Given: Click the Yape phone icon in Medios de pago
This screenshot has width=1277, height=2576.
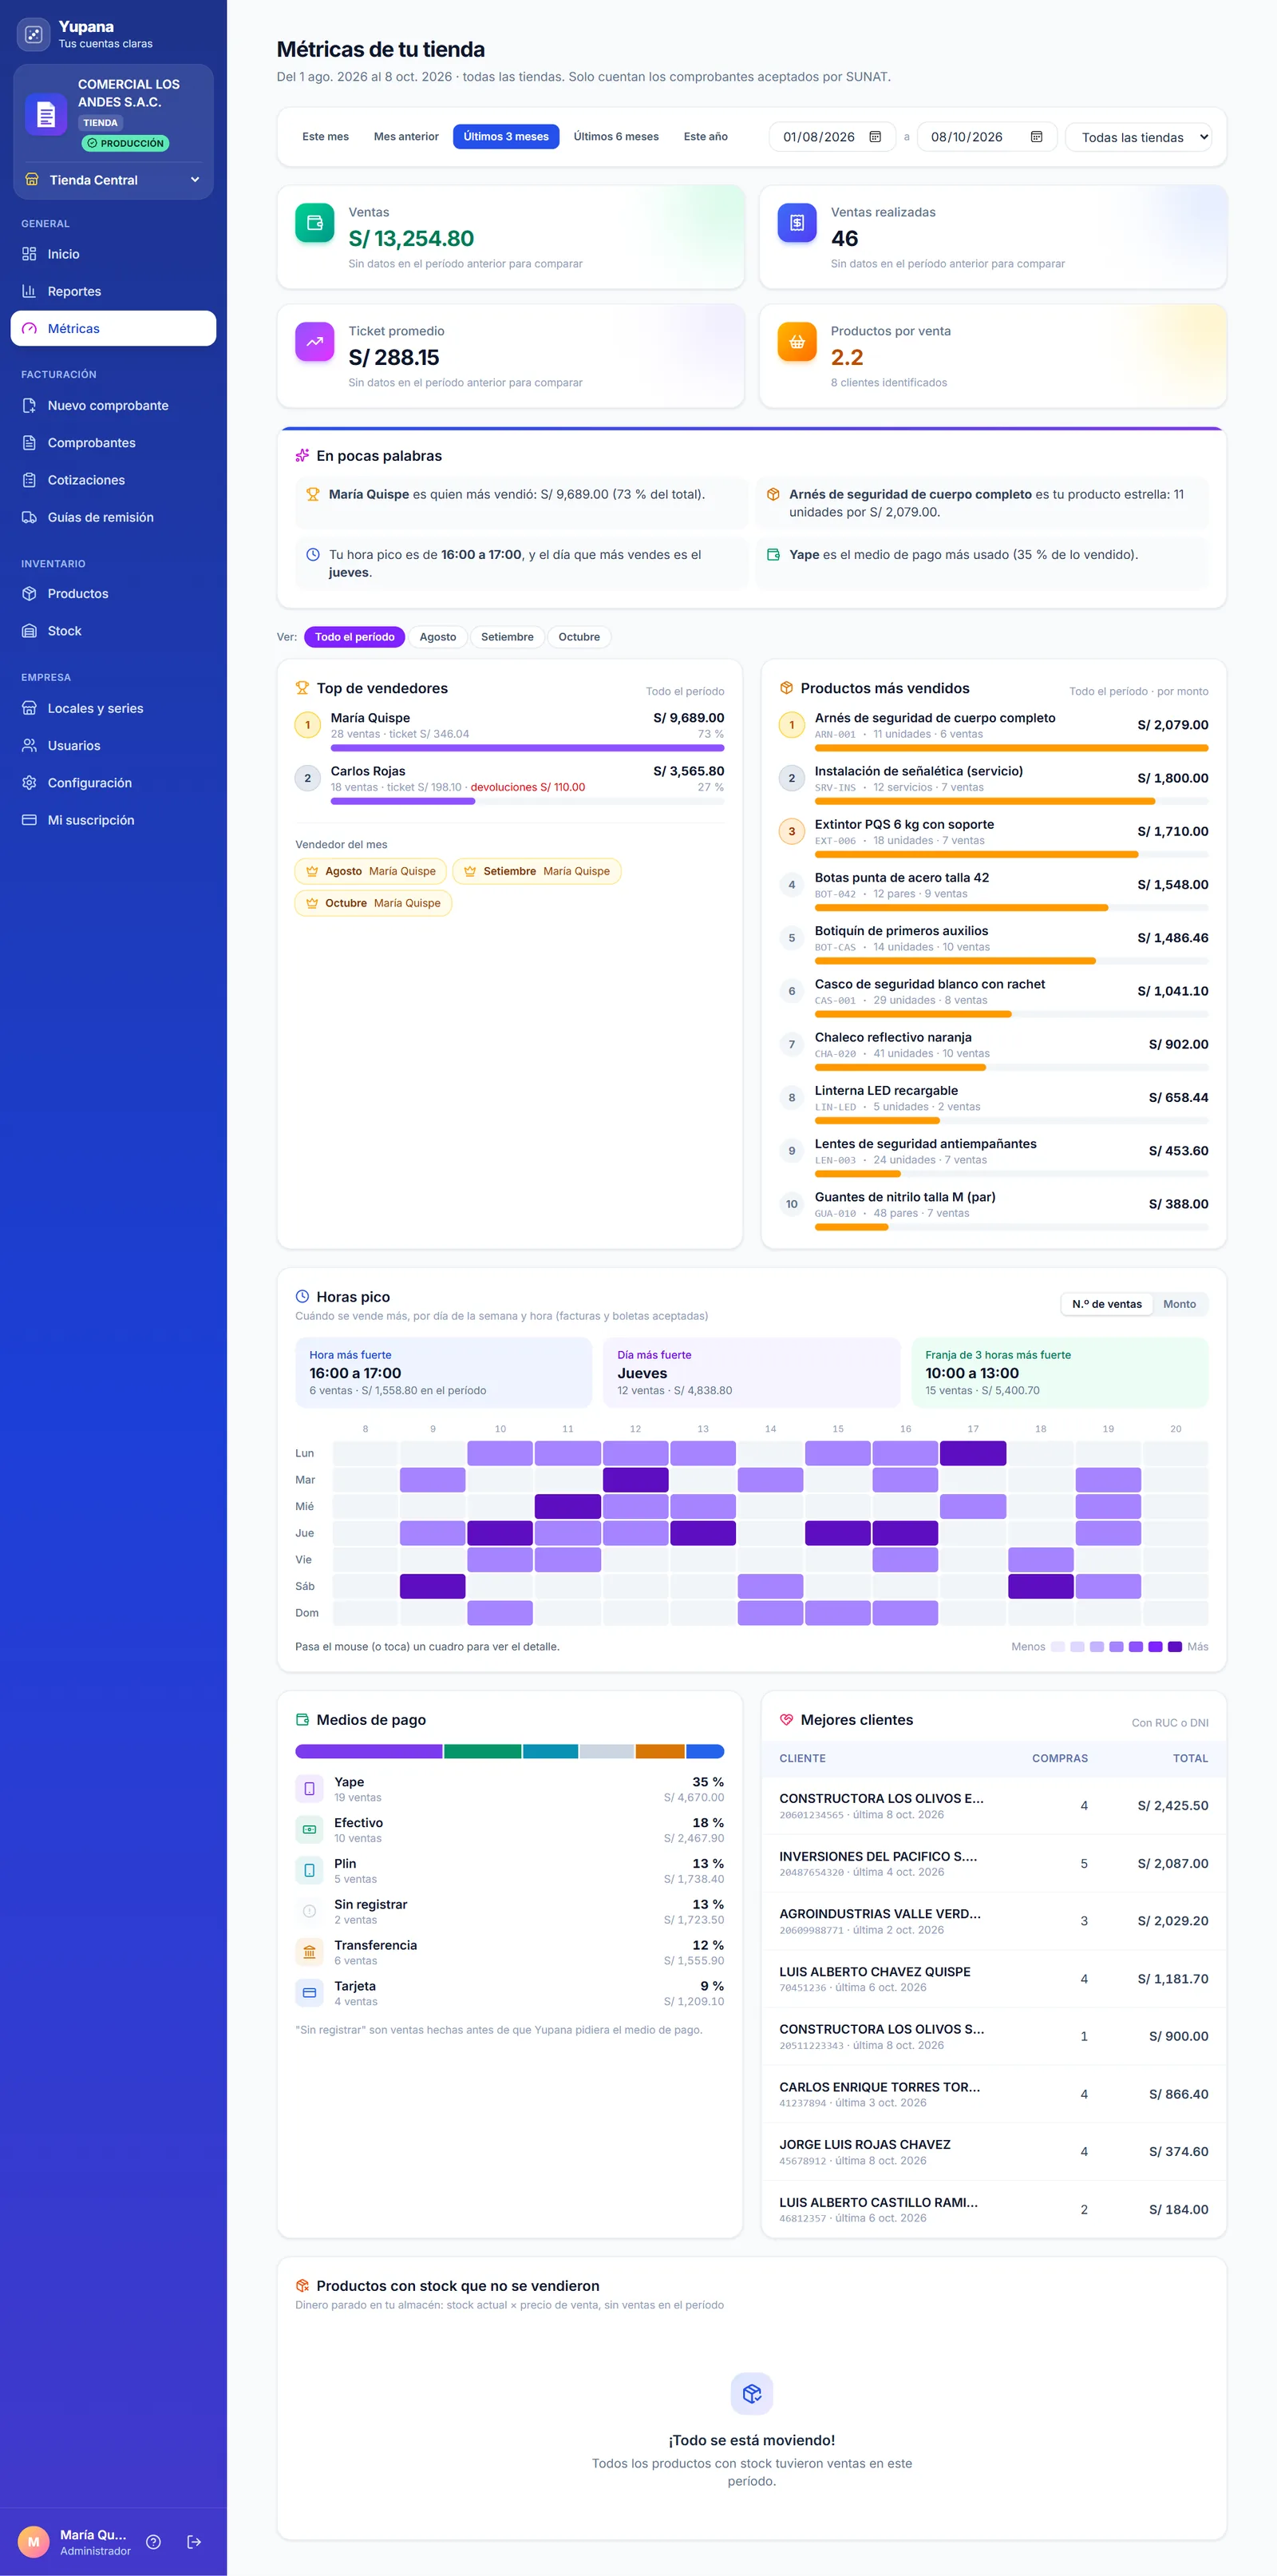Looking at the screenshot, I should point(310,1789).
